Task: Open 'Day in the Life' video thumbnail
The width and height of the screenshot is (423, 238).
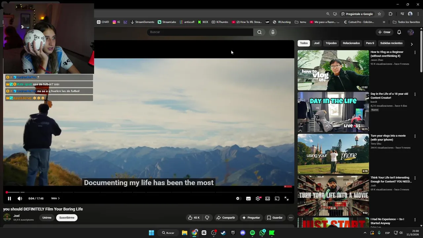Action: pyautogui.click(x=333, y=112)
